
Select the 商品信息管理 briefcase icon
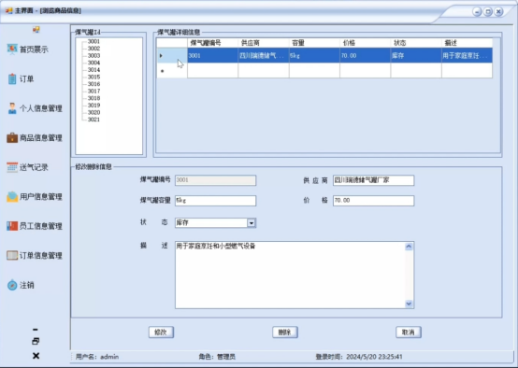12,137
